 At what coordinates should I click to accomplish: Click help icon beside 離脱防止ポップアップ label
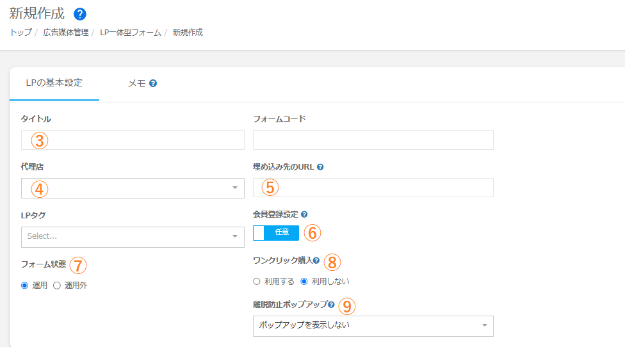pos(331,305)
